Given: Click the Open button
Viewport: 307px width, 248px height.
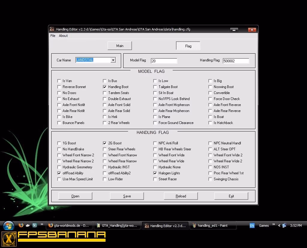Looking at the screenshot, I should (x=75, y=196).
